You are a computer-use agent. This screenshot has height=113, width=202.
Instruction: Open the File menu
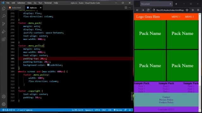pyautogui.click(x=8, y=3)
